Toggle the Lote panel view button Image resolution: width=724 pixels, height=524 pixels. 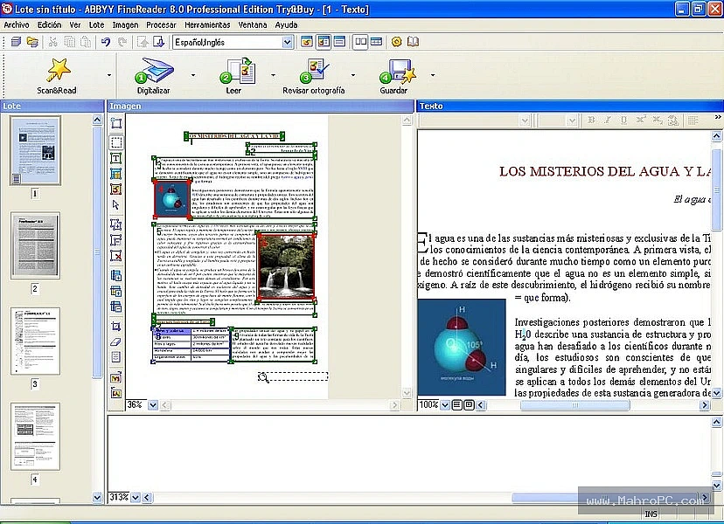307,42
